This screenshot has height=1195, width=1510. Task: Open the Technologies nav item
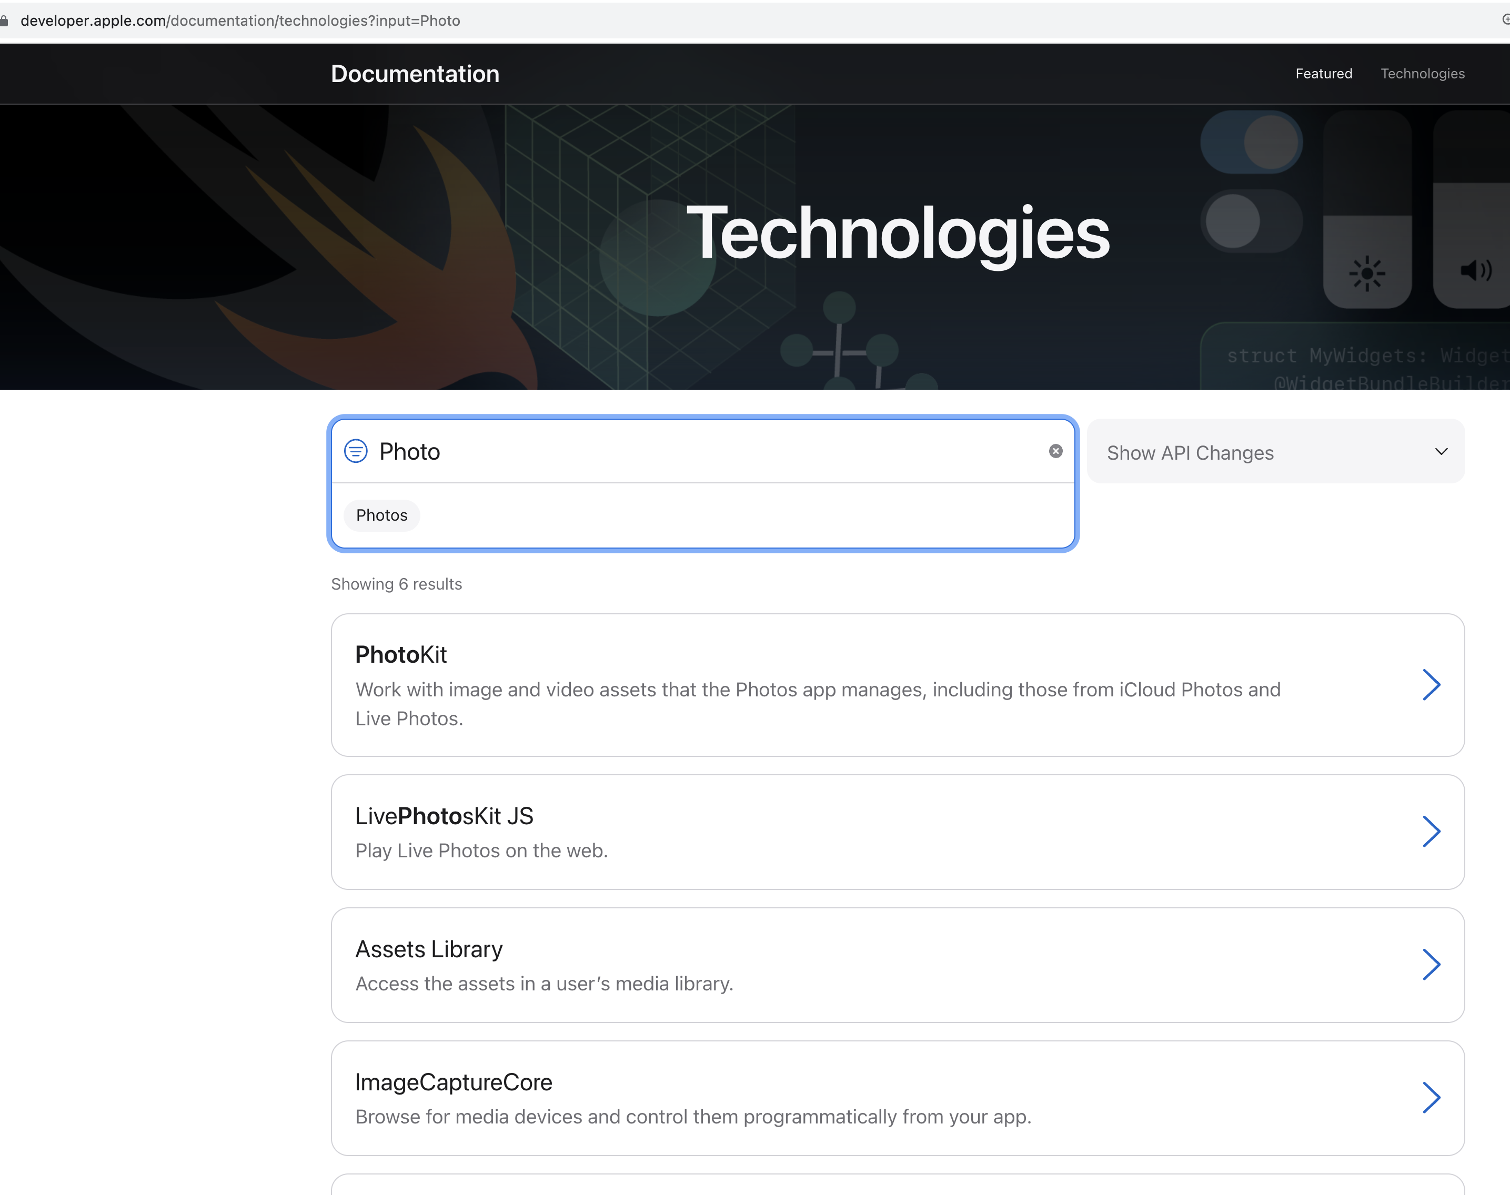(1422, 74)
